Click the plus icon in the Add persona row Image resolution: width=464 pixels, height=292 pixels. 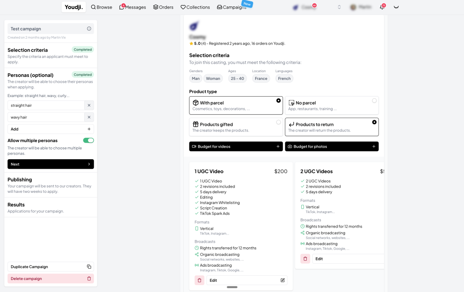pyautogui.click(x=89, y=129)
